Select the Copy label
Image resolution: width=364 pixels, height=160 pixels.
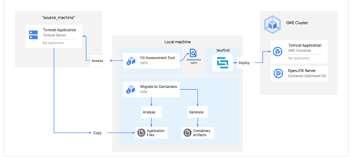[x=97, y=133]
